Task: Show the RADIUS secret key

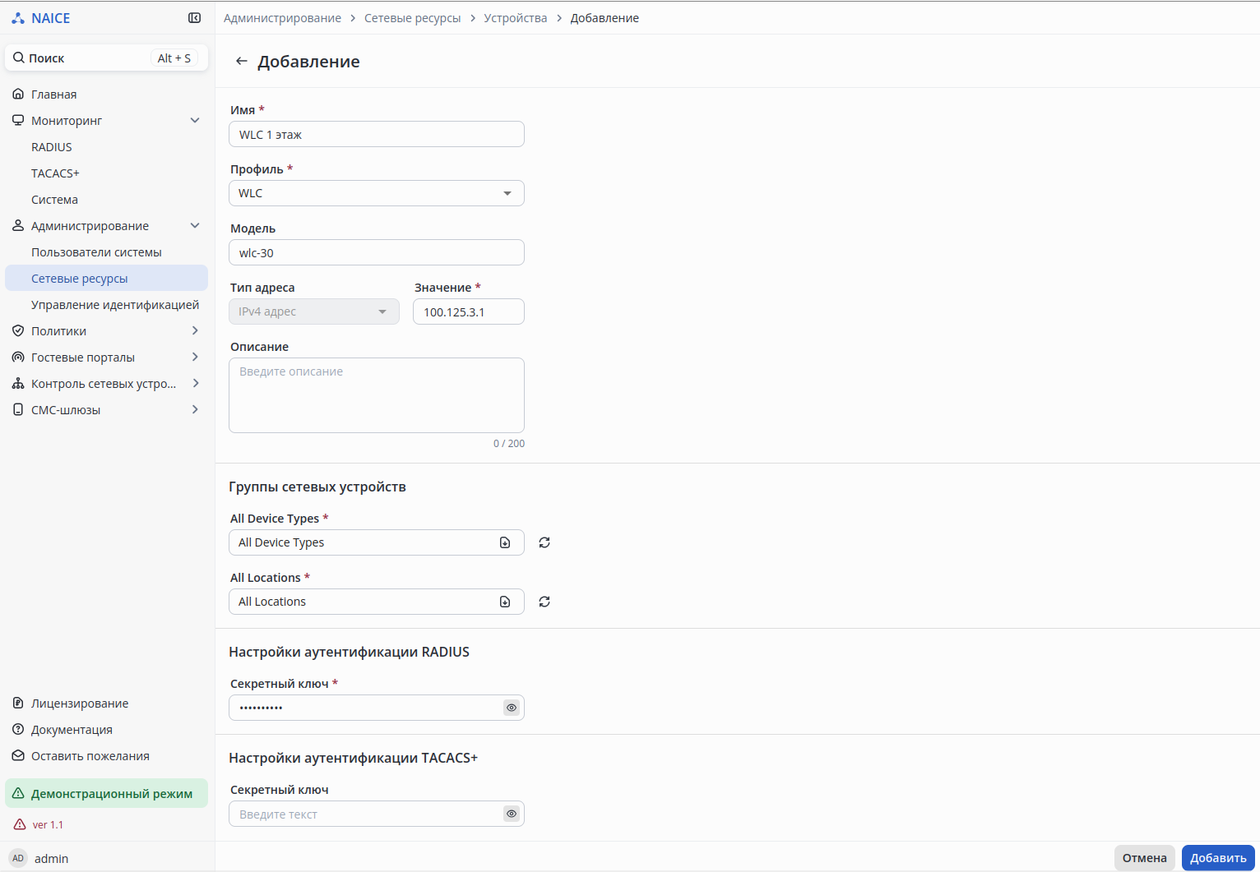Action: click(512, 708)
